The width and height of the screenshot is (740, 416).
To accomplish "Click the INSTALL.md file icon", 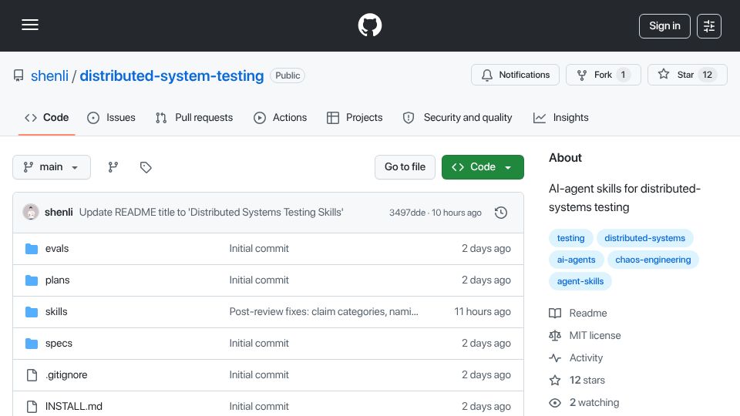I will (32, 407).
